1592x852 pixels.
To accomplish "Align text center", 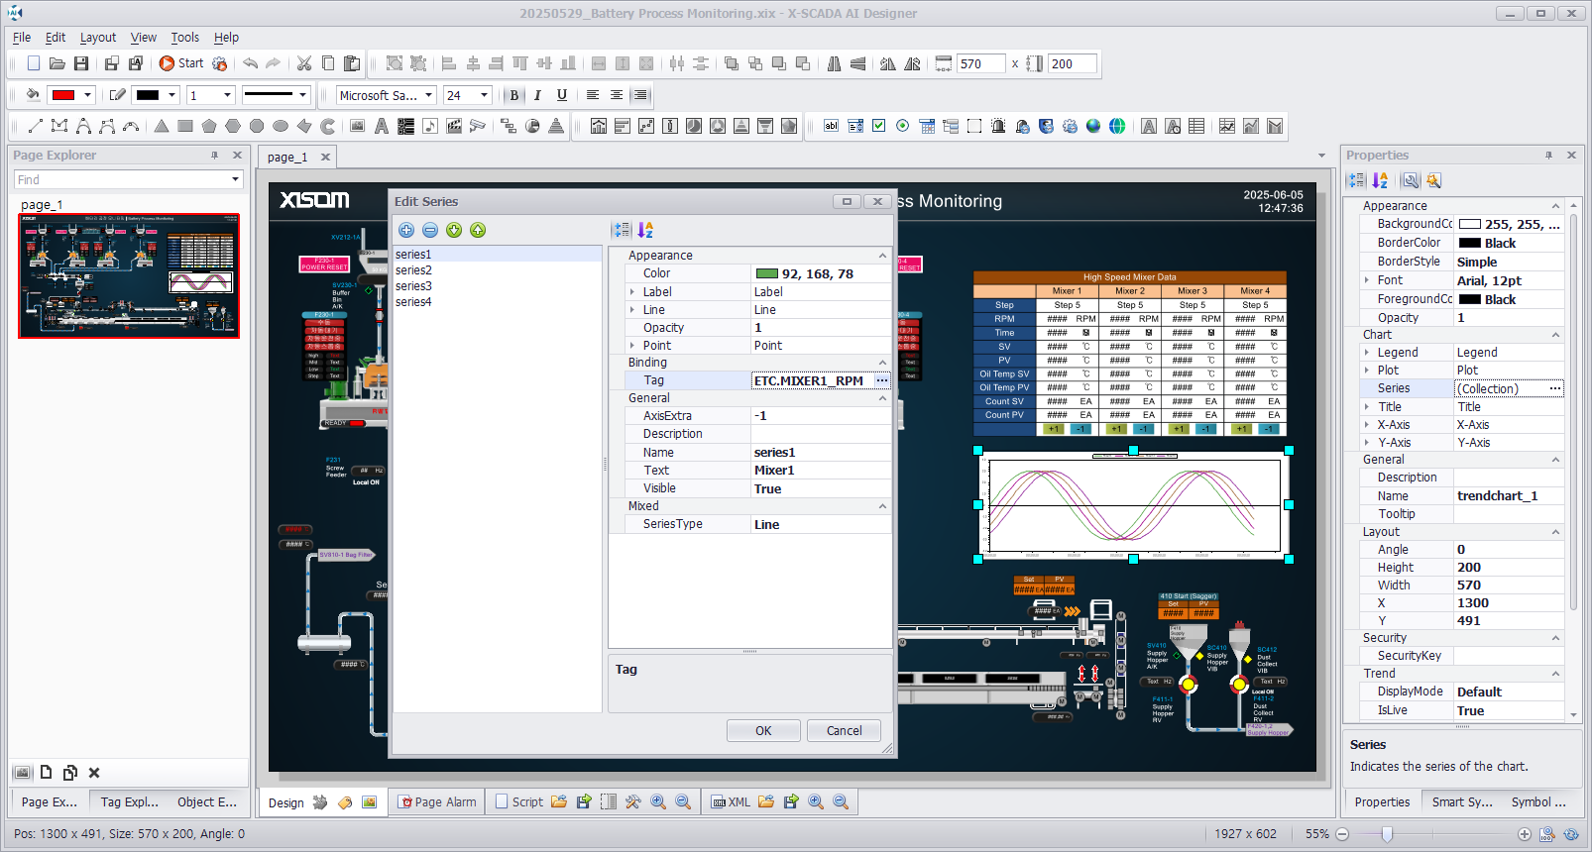I will click(617, 95).
